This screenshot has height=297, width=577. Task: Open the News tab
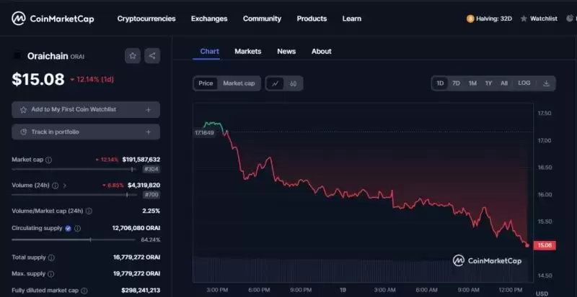point(286,51)
